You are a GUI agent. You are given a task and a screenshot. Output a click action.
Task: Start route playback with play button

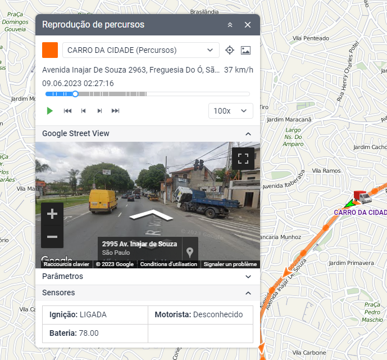[50, 111]
